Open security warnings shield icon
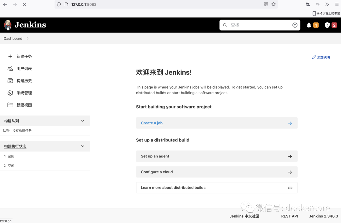341x223 pixels. tap(327, 25)
